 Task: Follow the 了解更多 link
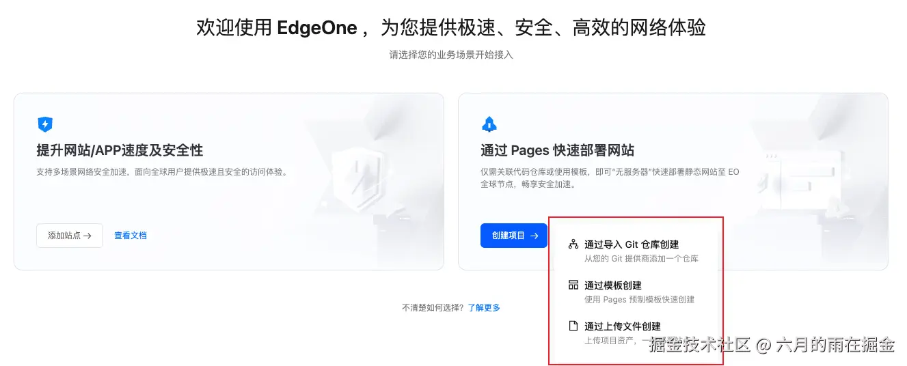[484, 308]
